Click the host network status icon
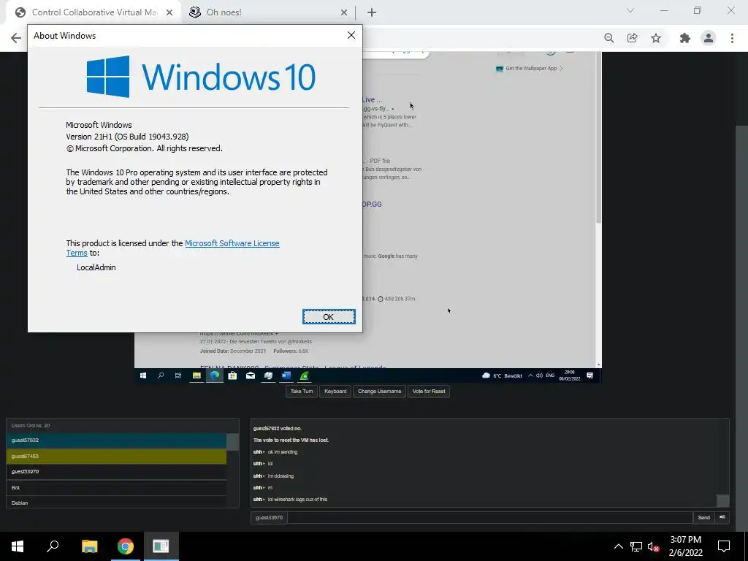This screenshot has width=748, height=561. tap(636, 546)
